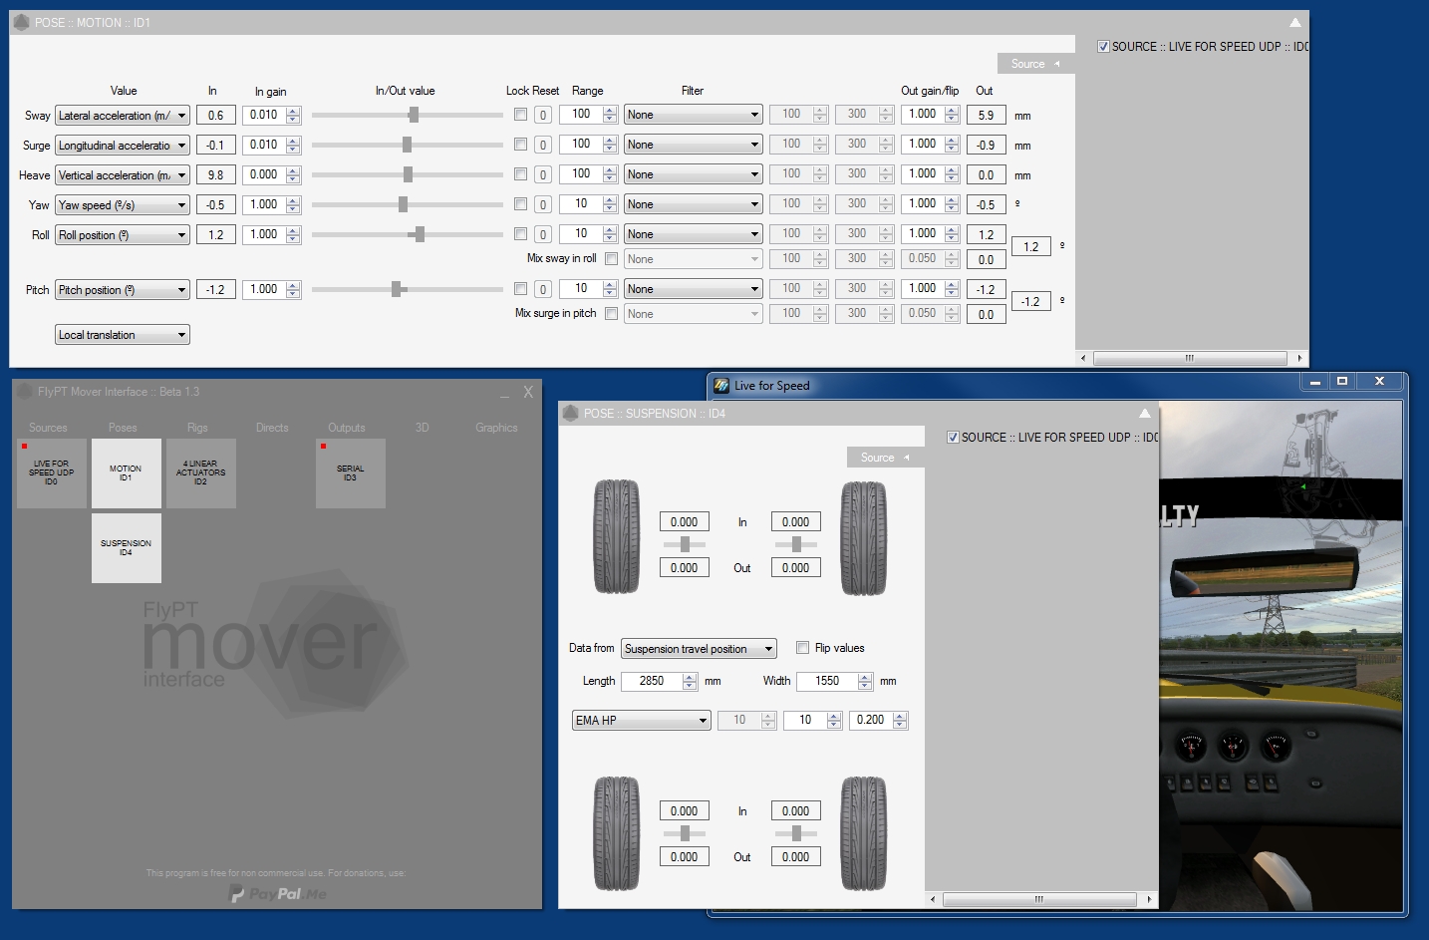
Task: Open the Sway value dropdown
Action: tap(123, 116)
